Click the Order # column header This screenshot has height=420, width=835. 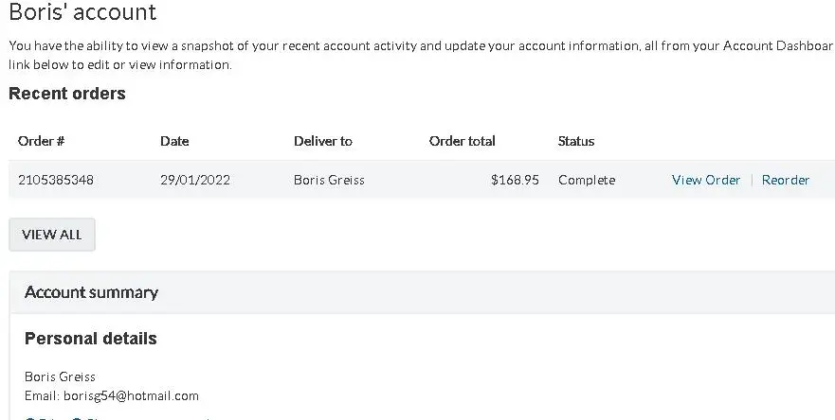point(42,141)
